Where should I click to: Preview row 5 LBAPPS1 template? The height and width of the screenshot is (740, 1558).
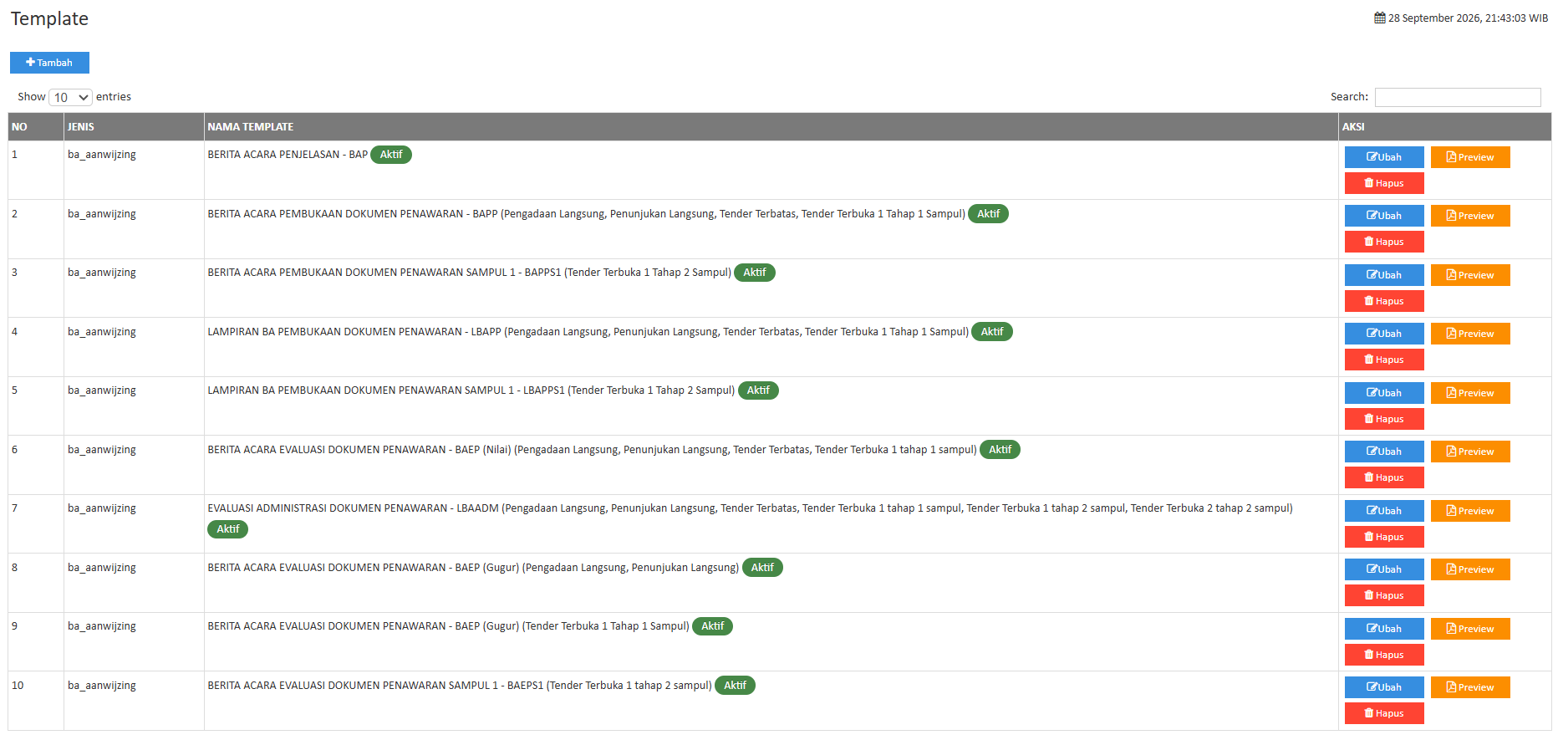(x=1470, y=393)
